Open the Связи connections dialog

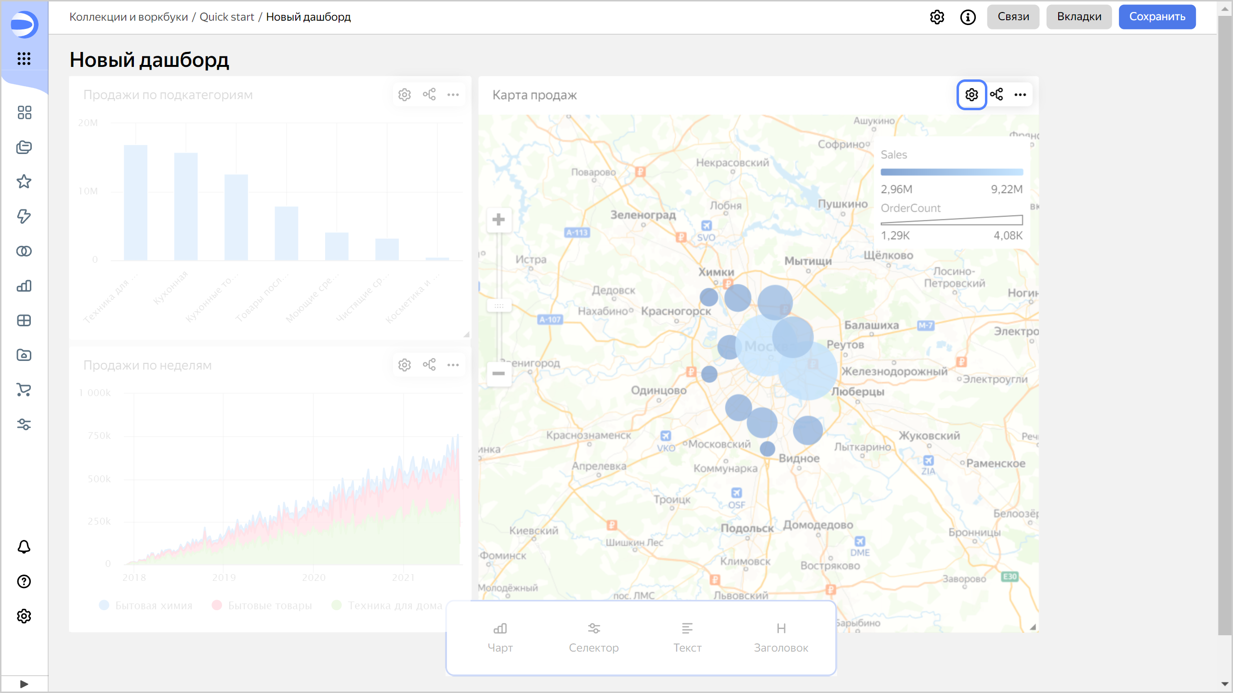(1013, 16)
